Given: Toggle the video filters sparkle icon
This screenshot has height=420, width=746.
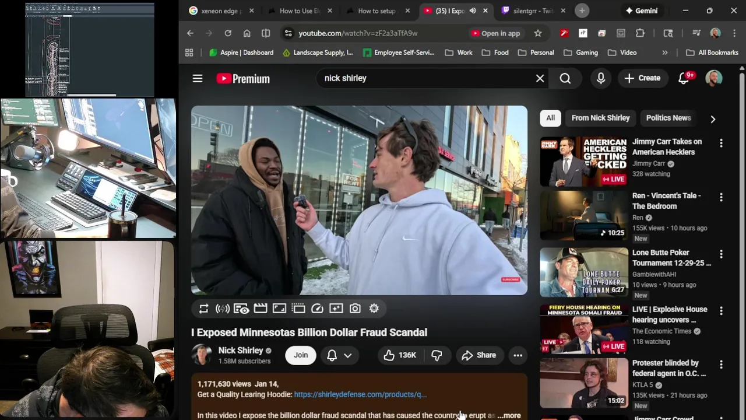Looking at the screenshot, I should coord(336,309).
